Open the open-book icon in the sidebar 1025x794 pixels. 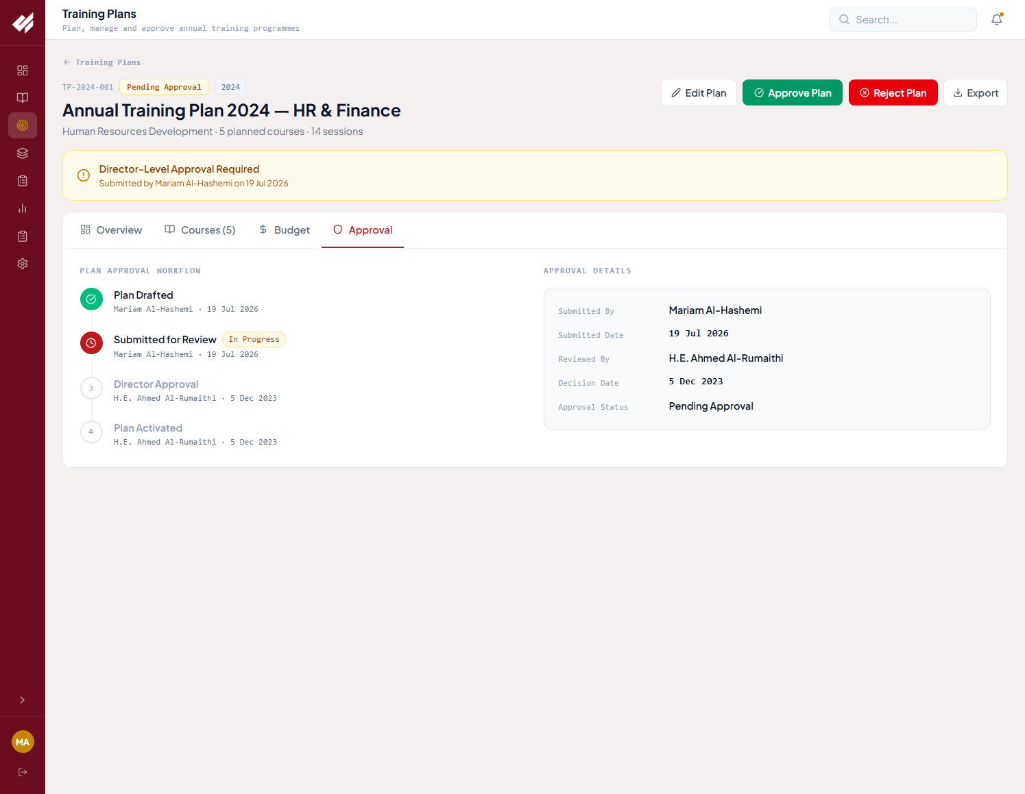pyautogui.click(x=23, y=98)
